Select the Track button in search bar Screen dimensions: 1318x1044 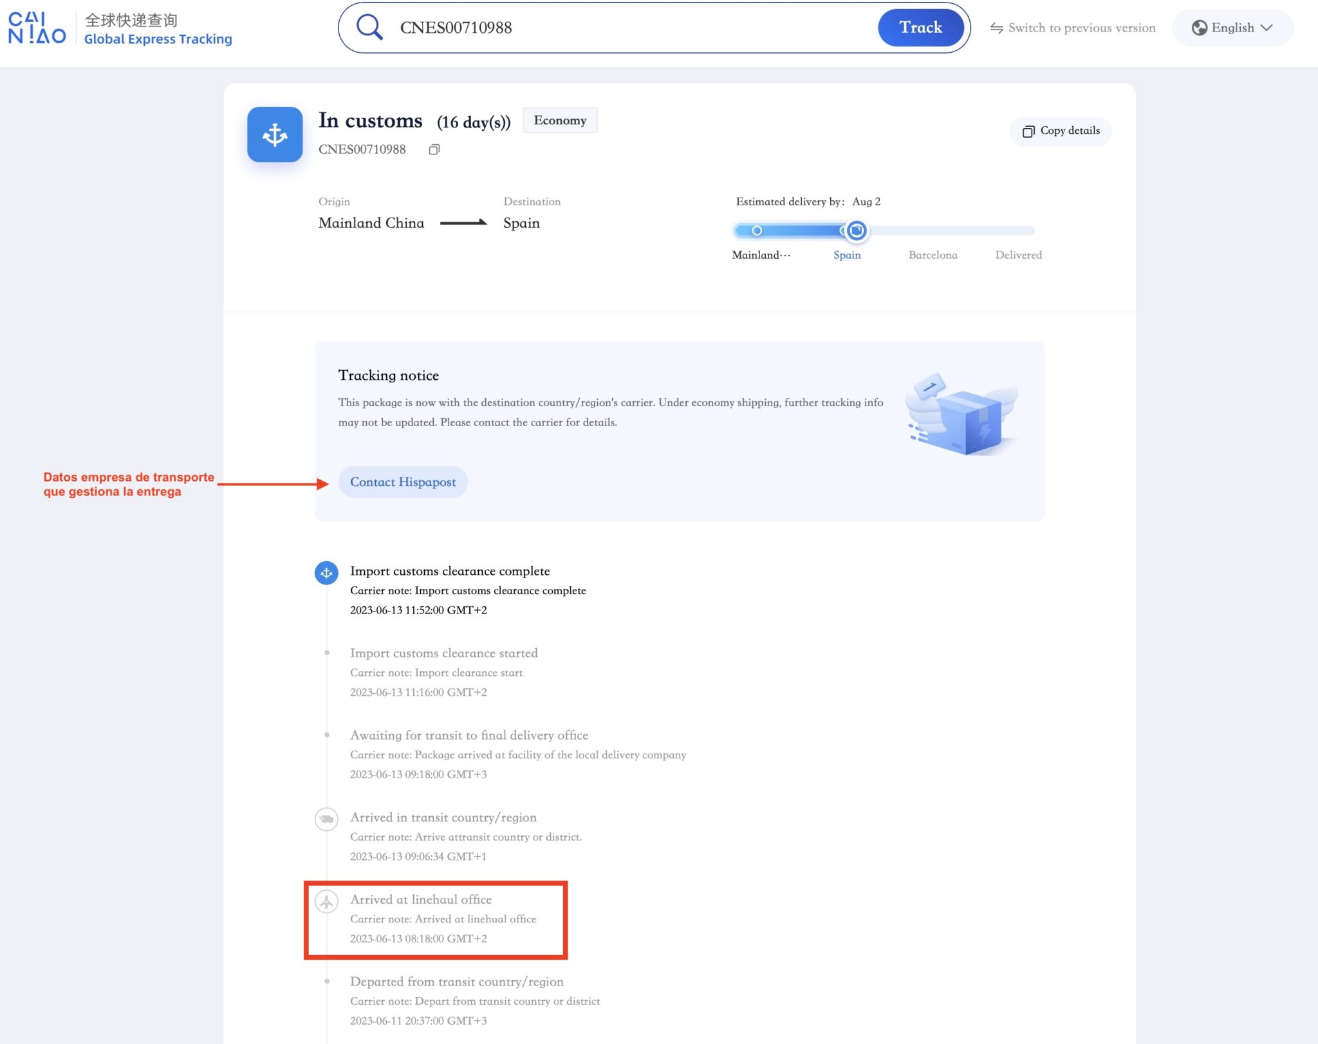point(921,27)
